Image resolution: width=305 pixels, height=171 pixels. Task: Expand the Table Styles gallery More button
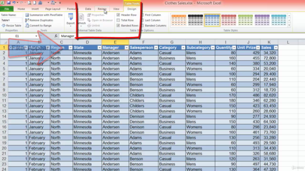click(289, 25)
